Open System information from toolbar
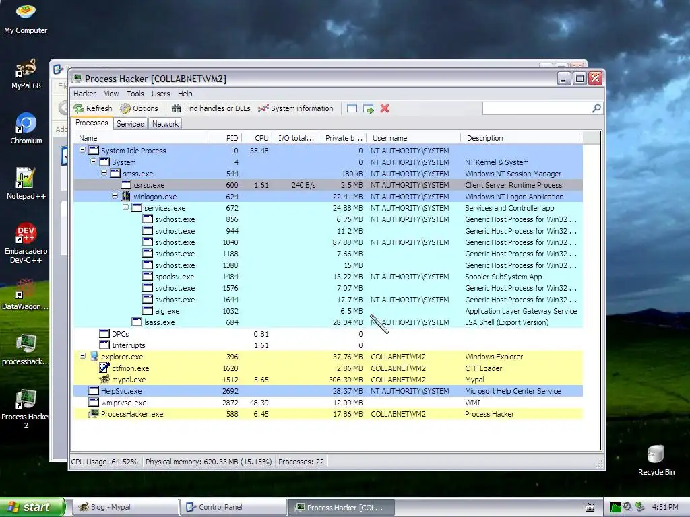 coord(296,108)
